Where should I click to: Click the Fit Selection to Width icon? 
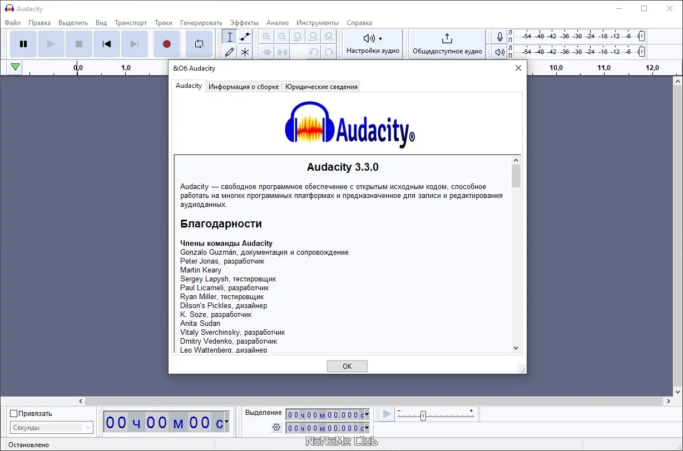click(x=298, y=37)
